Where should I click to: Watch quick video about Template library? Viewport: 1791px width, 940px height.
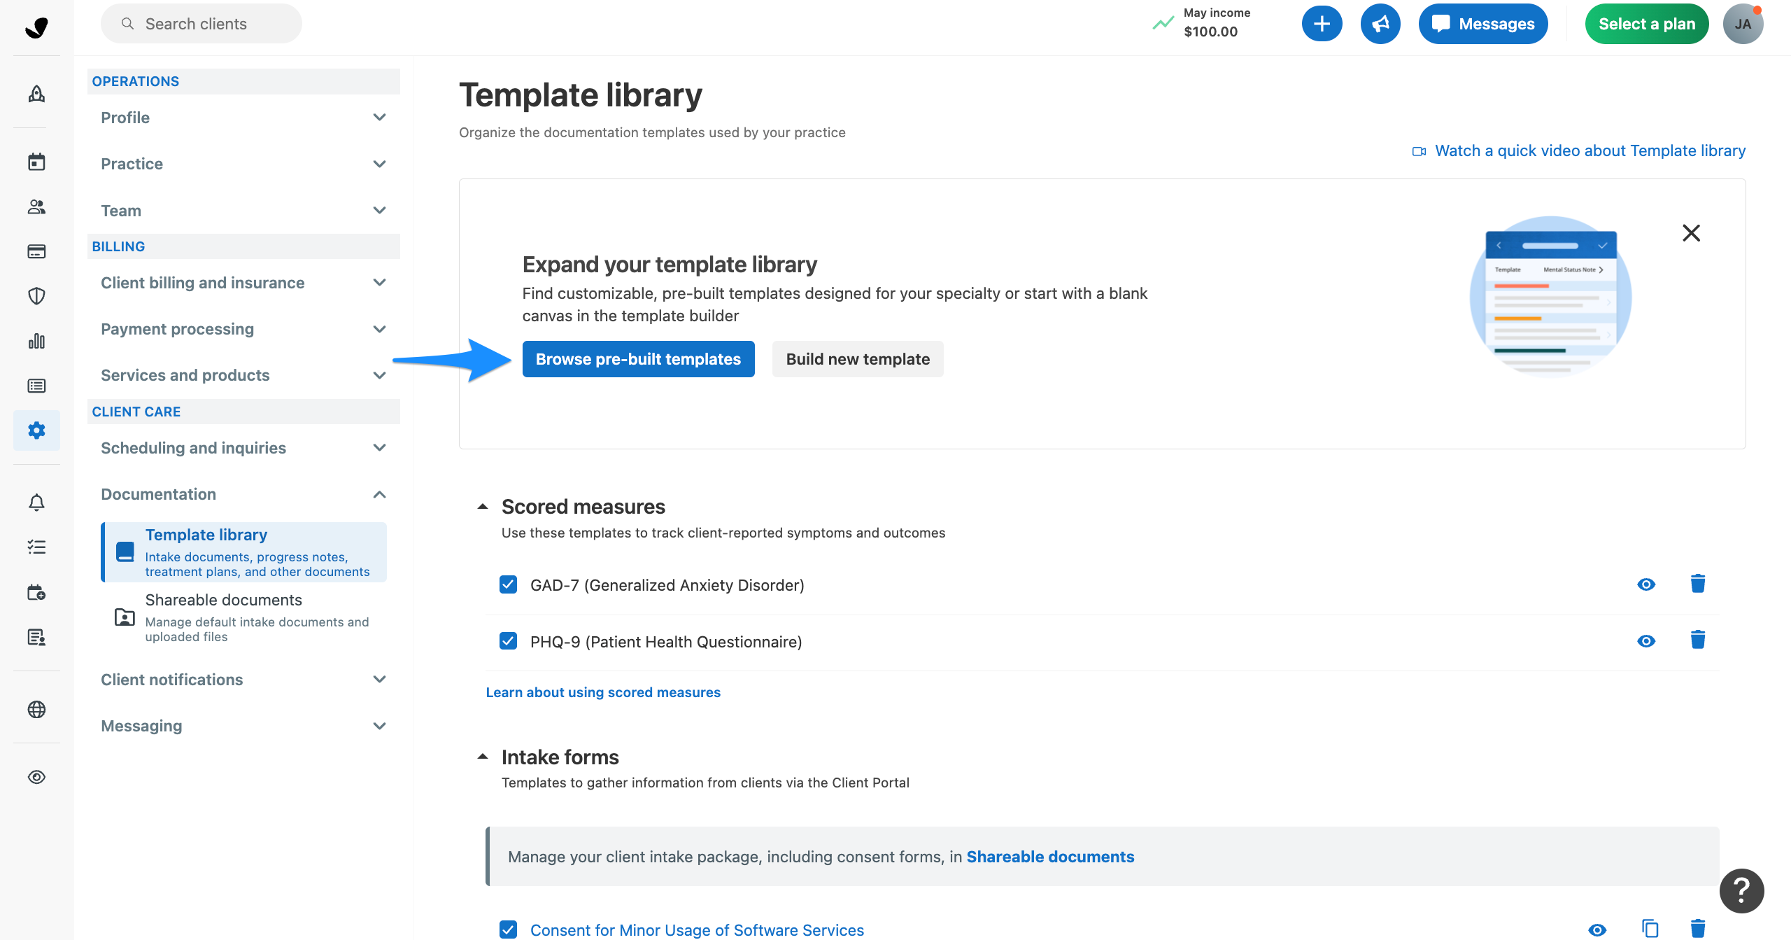(1579, 150)
